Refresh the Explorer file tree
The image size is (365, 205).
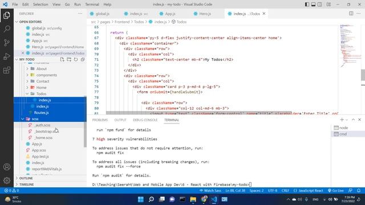click(76, 59)
